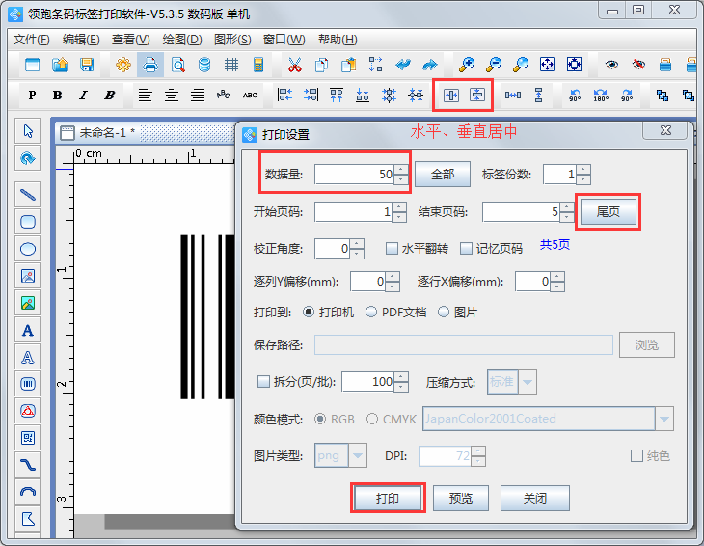Open the 图片类型 png dropdown

[358, 455]
